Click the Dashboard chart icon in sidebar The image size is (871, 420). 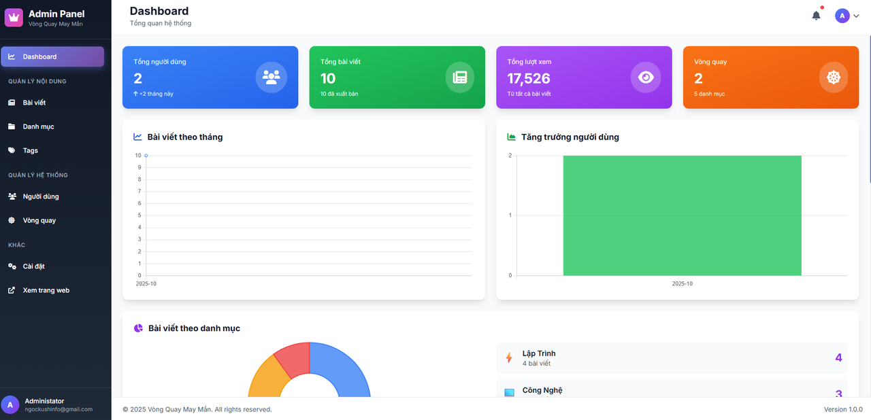(12, 56)
